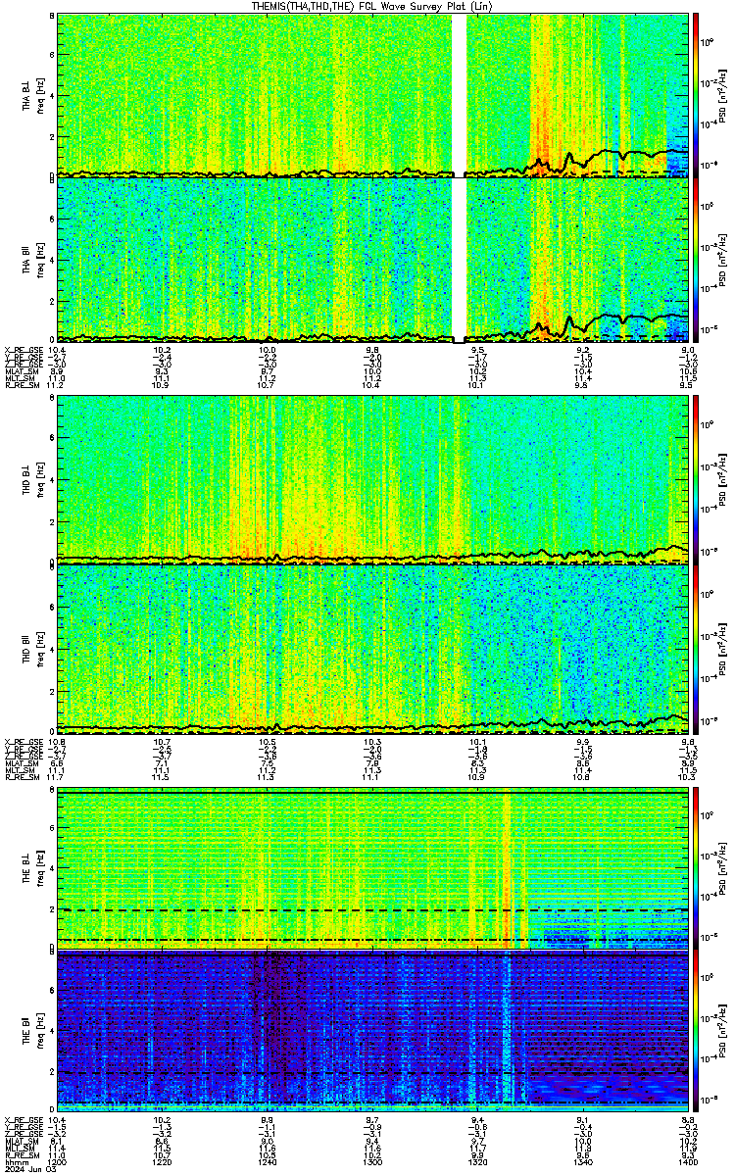This screenshot has height=1176, width=735.
Task: Click the bright vertical streak in THE B-perpendicular panel
Action: 507,866
